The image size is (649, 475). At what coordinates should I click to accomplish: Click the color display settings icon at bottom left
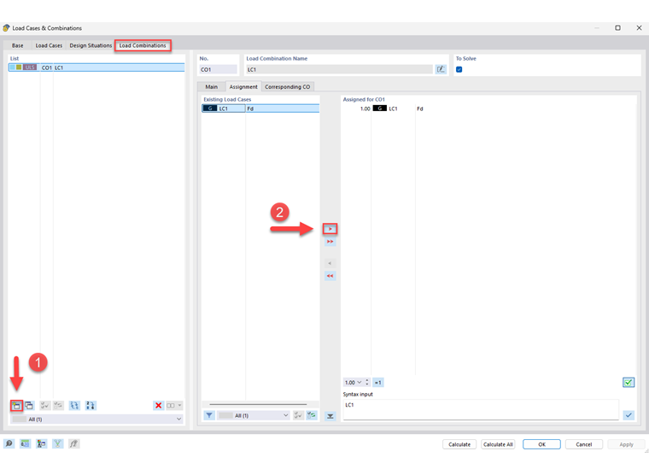41,443
